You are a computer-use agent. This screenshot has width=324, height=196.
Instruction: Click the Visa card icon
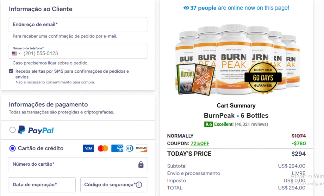coord(88,148)
